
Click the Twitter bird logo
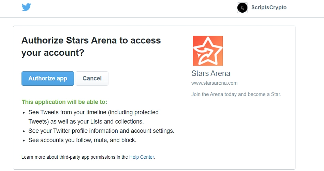tap(27, 7)
